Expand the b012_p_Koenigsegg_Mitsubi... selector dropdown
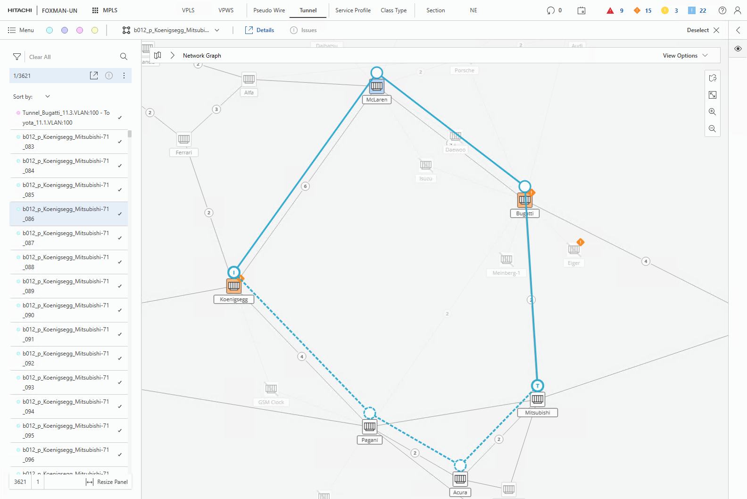This screenshot has height=499, width=747. (217, 30)
